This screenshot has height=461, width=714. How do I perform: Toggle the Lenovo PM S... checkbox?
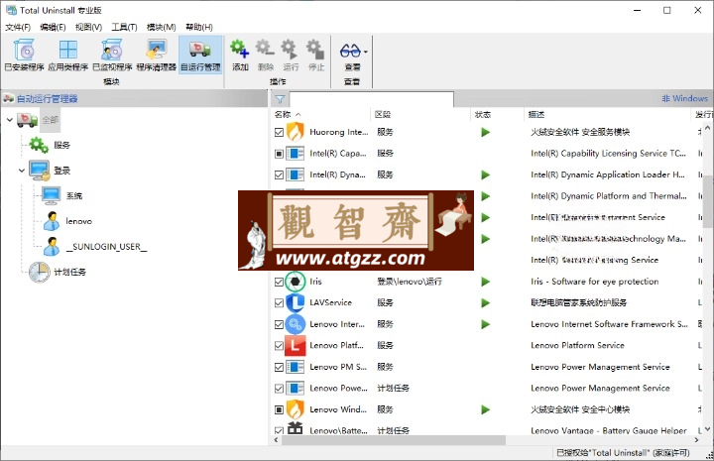click(279, 367)
